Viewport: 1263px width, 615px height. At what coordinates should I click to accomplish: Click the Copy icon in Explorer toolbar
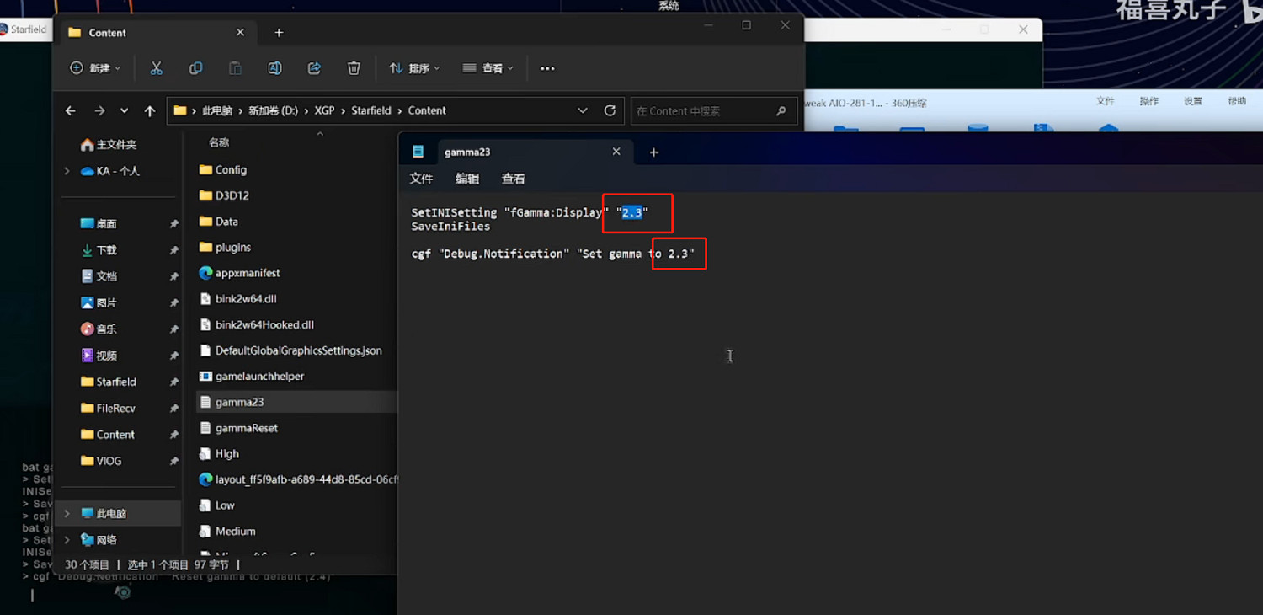(195, 68)
